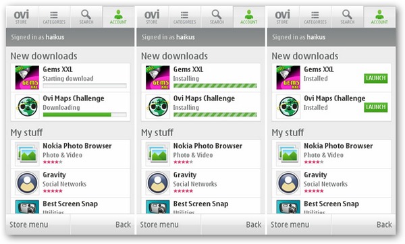This screenshot has width=405, height=244.
Task: Open Ovi Store home in middle screen
Action: (x=153, y=17)
